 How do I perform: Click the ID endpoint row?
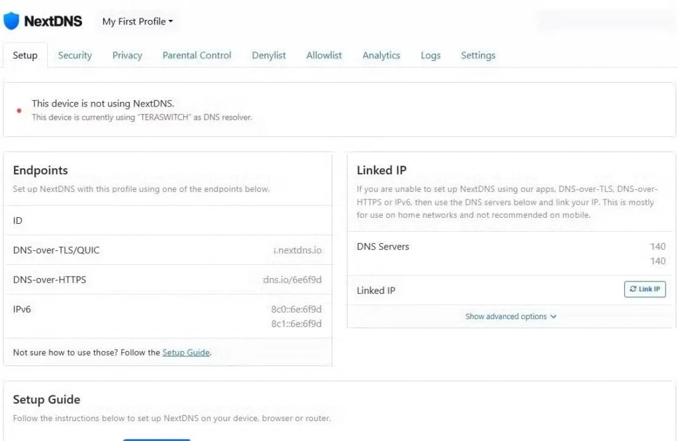click(x=167, y=220)
